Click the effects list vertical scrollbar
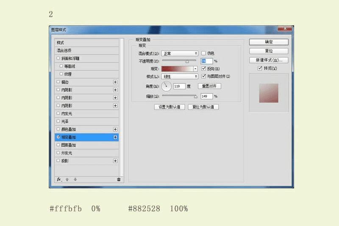This screenshot has height=226, width=339. pyautogui.click(x=121, y=107)
